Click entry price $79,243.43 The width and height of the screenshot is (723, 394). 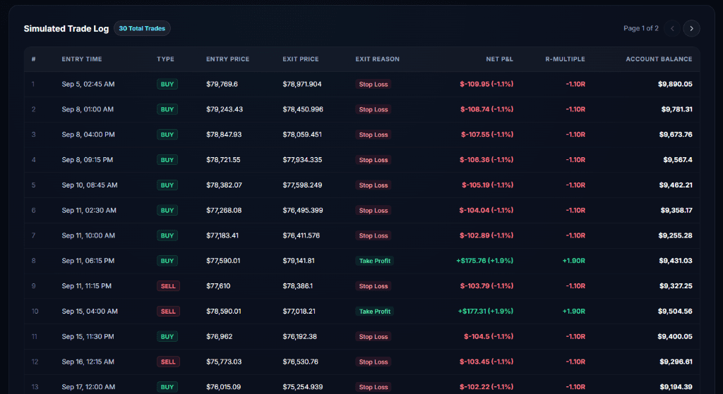point(225,109)
